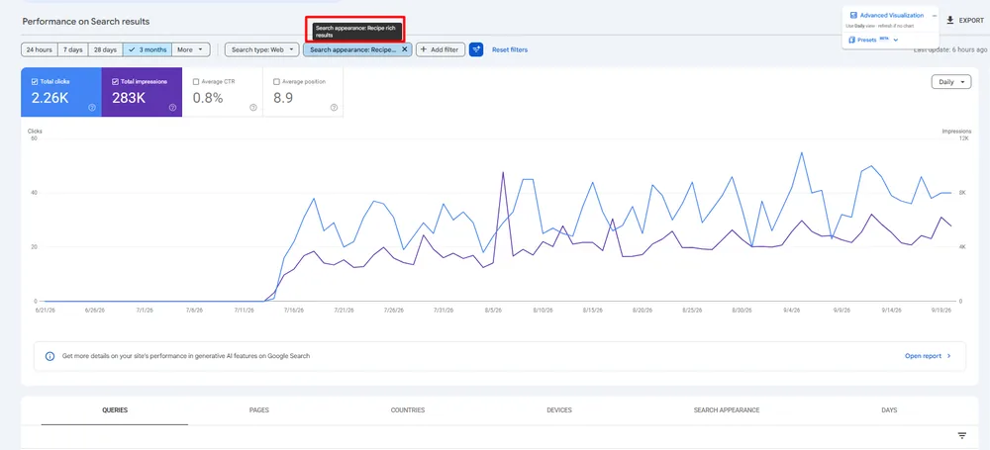This screenshot has width=990, height=450.
Task: Click the Add filter button
Action: (441, 49)
